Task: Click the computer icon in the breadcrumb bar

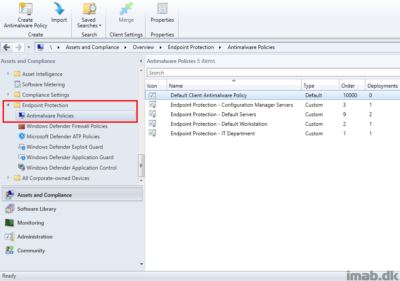Action: [40, 47]
